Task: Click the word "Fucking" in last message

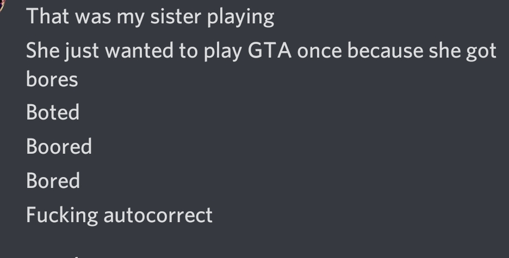Action: tap(62, 215)
